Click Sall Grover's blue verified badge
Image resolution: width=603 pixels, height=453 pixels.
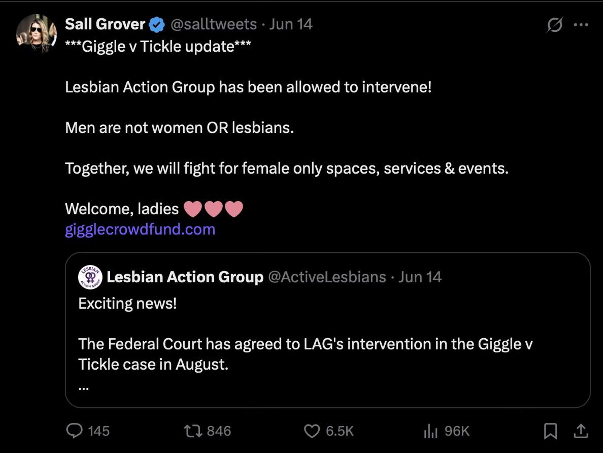(157, 25)
